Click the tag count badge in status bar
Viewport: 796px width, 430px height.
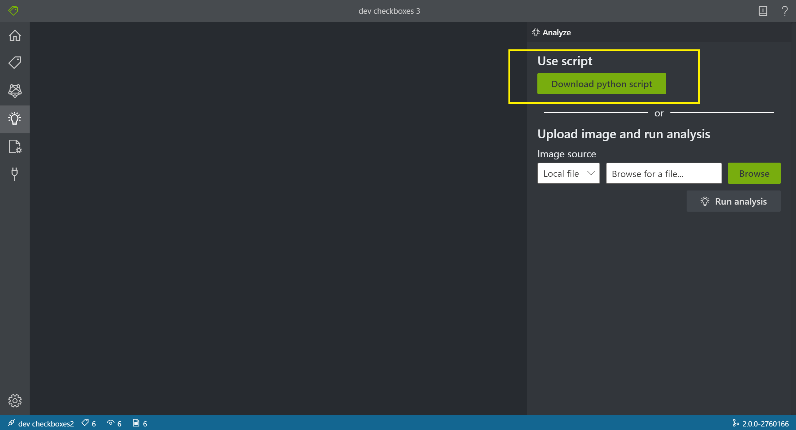(88, 423)
